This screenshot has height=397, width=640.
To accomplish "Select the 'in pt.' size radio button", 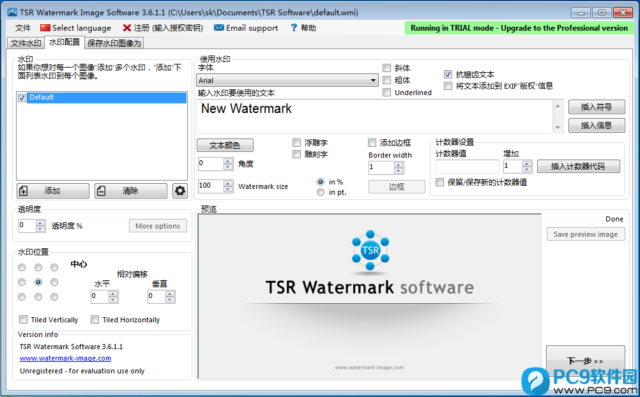I will [321, 191].
